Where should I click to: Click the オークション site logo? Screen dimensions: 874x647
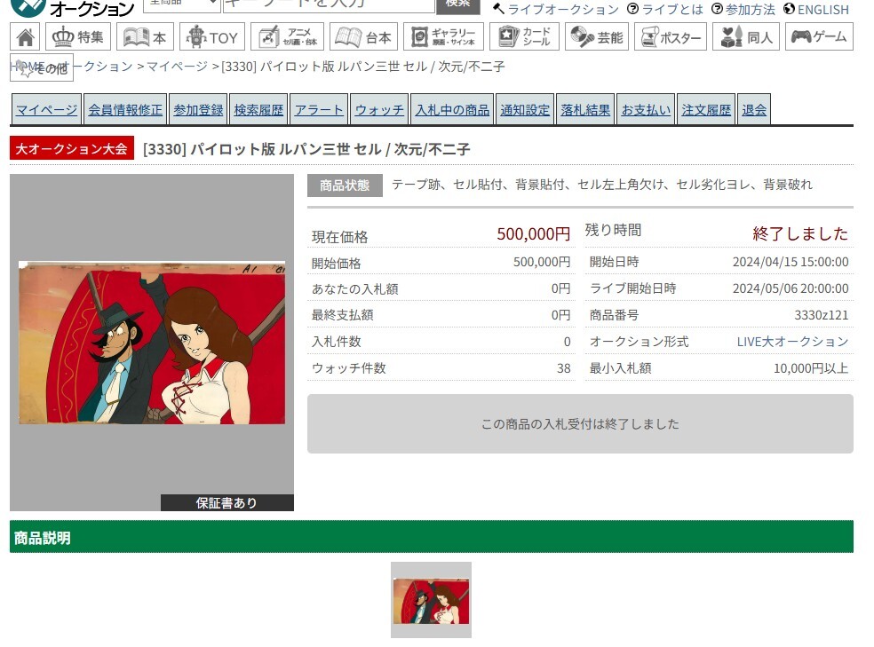tap(73, 8)
